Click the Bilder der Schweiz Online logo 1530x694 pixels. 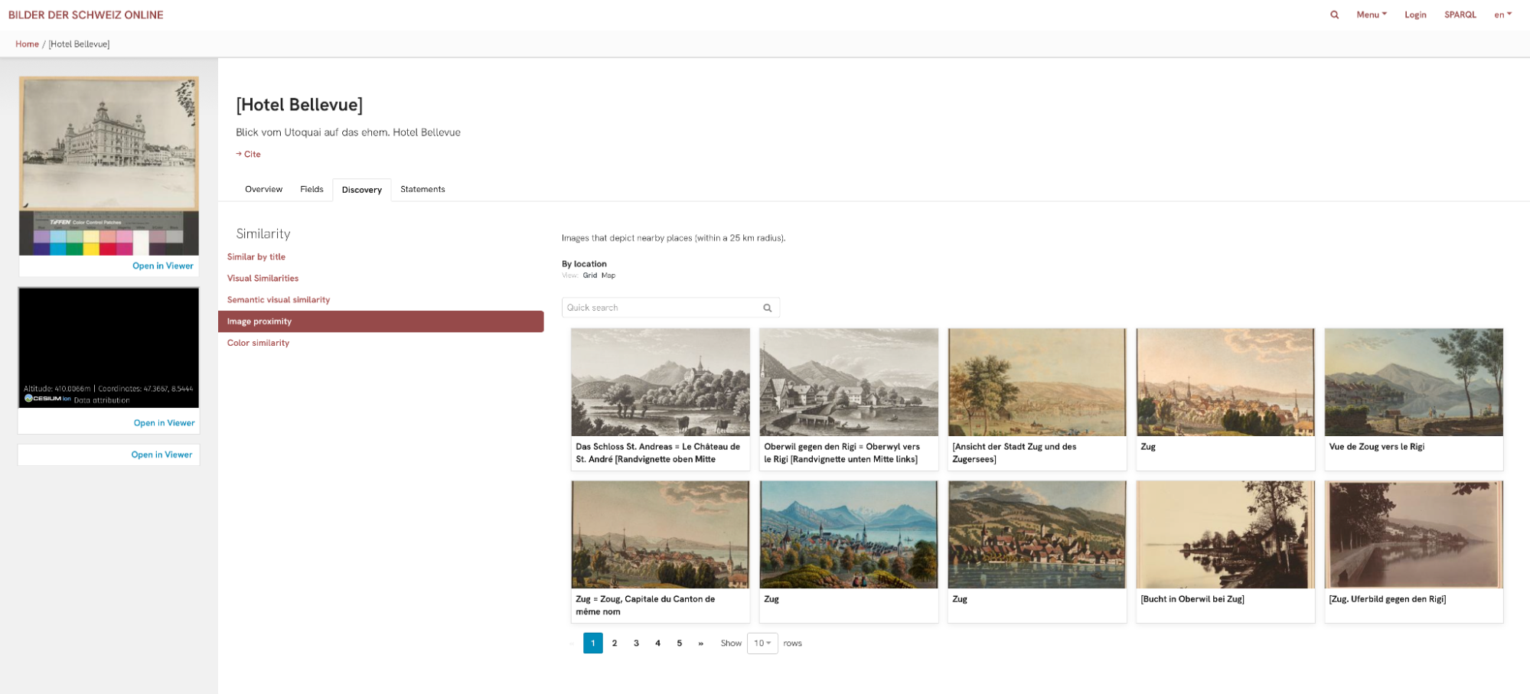point(86,15)
